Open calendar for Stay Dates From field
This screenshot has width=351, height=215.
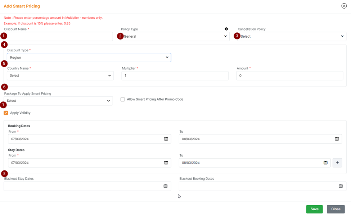coord(166,163)
